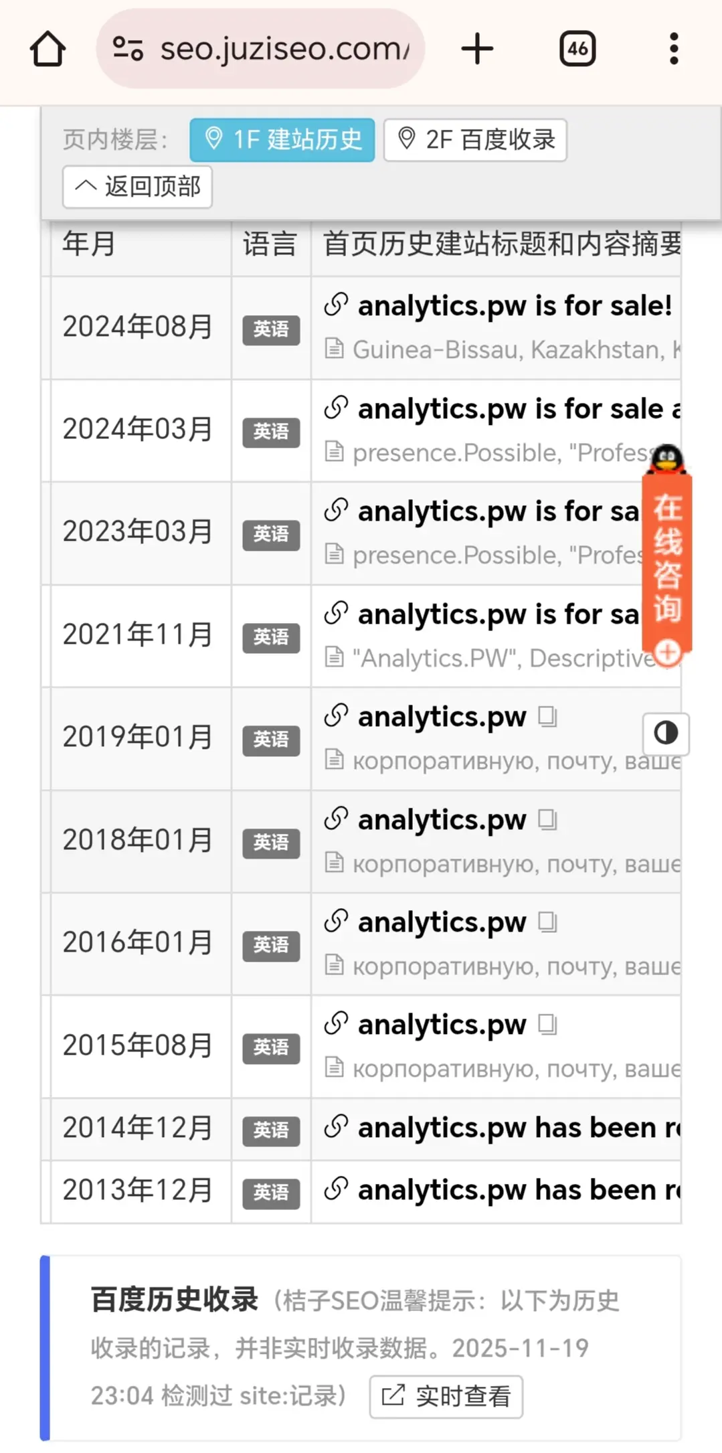Screen dimensions: 722x1453
Task: Select the 1F 建站历史 floor
Action: pos(281,139)
